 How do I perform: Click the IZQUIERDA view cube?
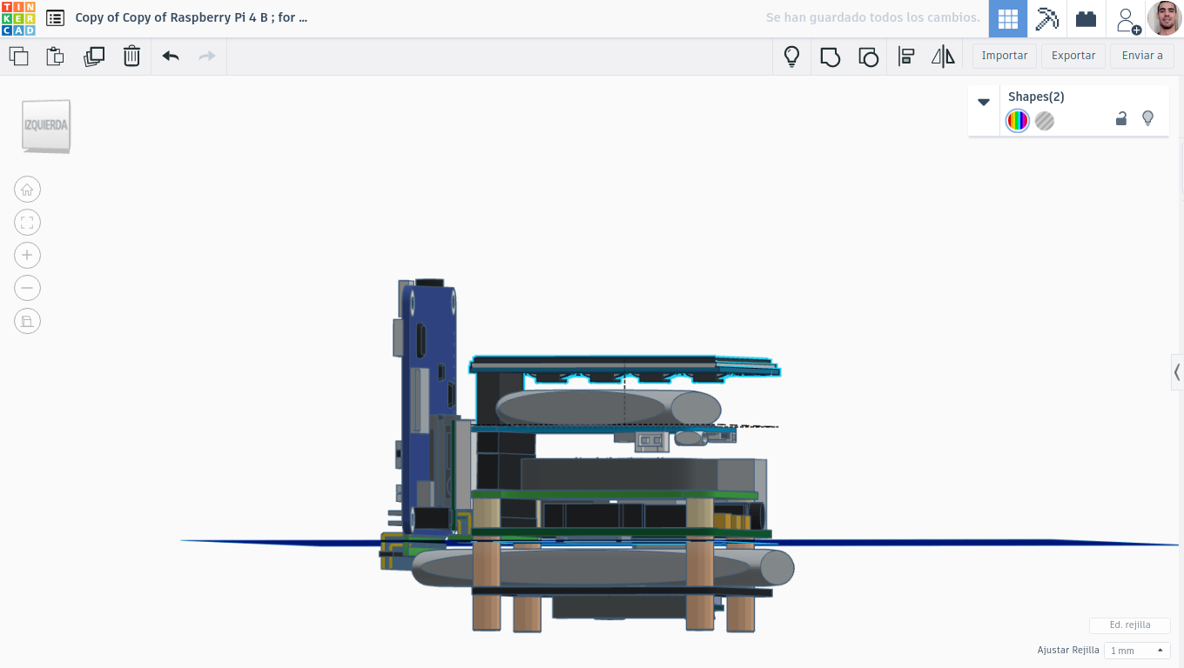[x=45, y=126]
